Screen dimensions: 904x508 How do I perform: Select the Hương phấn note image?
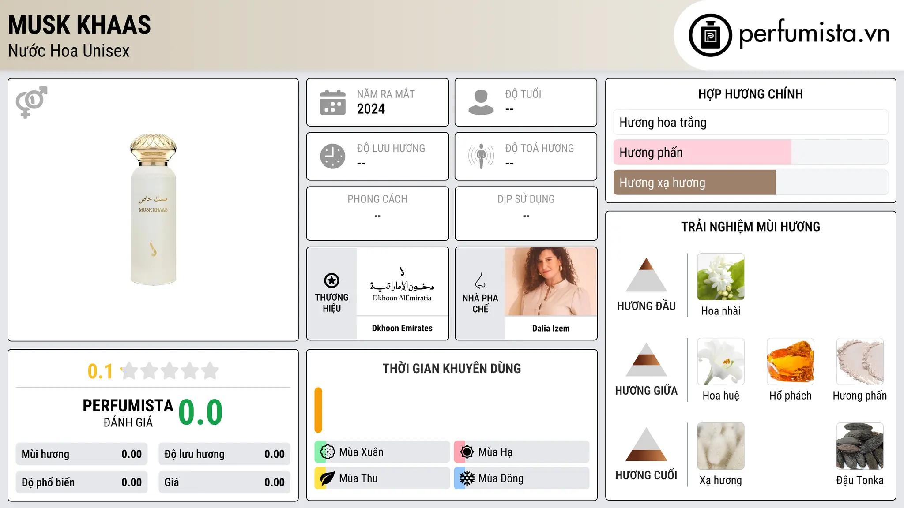coord(860,362)
